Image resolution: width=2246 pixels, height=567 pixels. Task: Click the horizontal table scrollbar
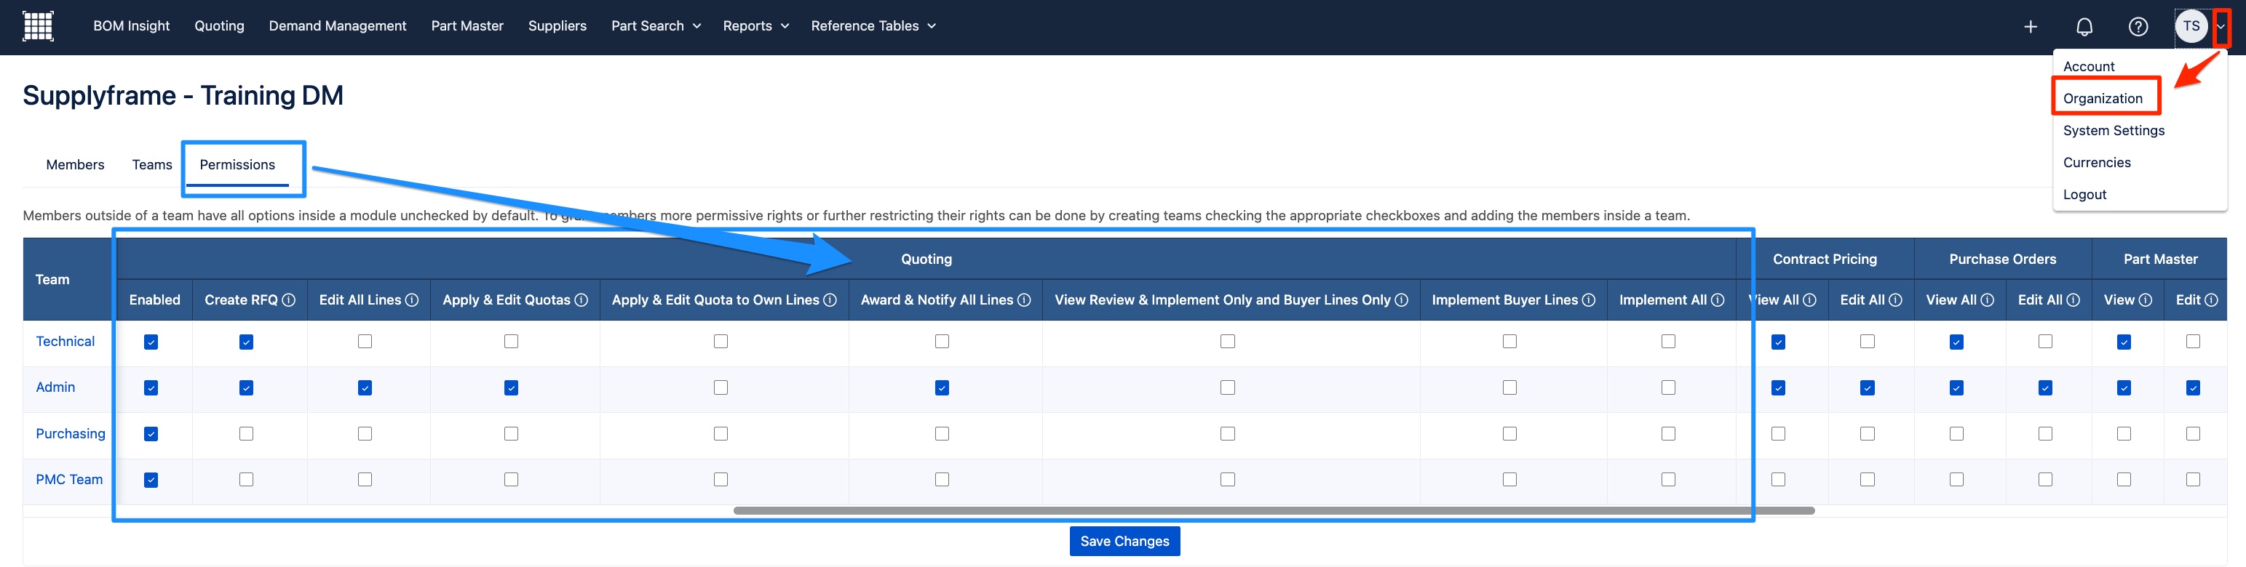[x=1274, y=510]
